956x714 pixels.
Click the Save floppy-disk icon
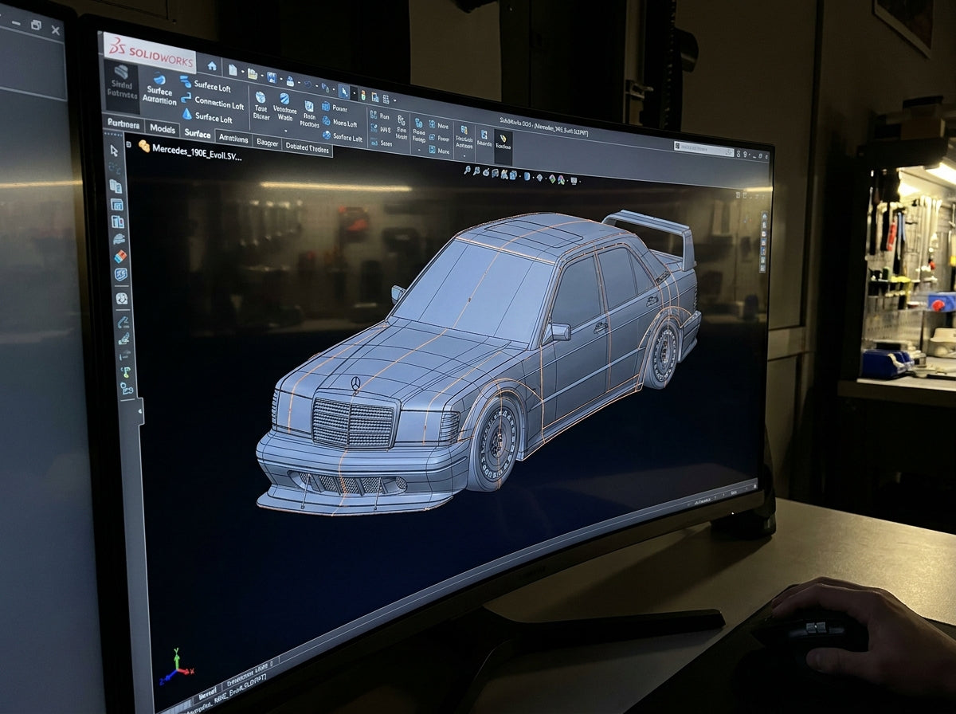(x=272, y=77)
